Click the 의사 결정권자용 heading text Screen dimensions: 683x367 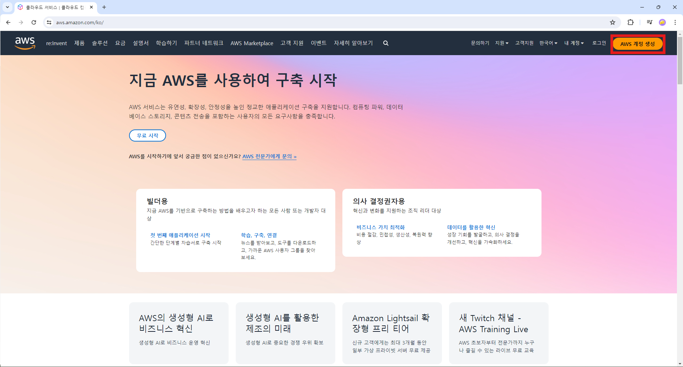[379, 201]
